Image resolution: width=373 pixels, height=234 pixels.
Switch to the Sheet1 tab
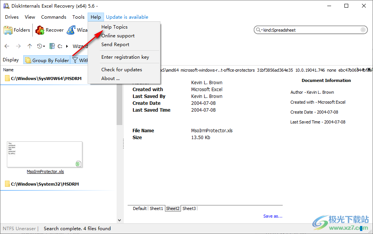156,208
